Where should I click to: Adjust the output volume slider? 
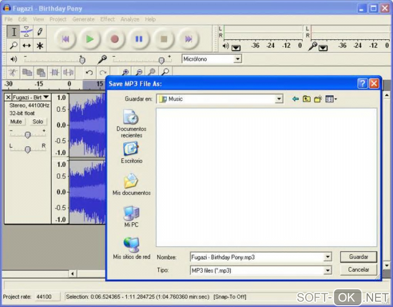coord(82,60)
